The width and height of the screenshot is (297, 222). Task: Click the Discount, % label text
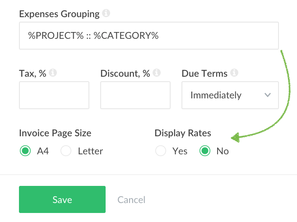click(125, 73)
